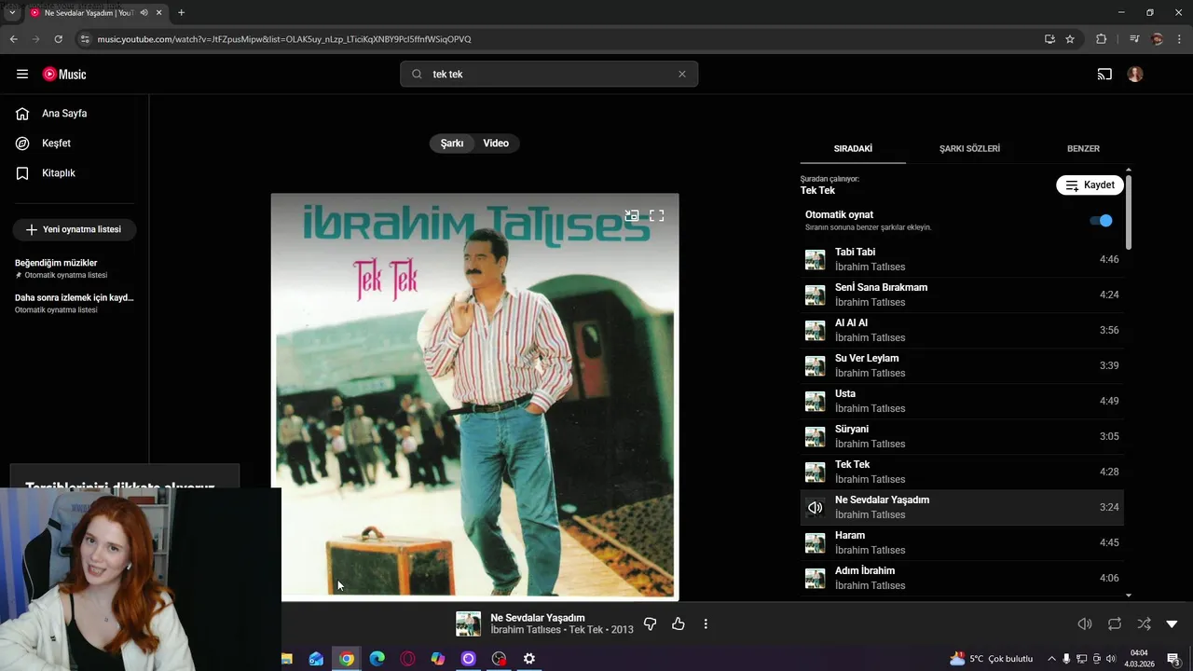Open the Beğendiğim müzikler playlist
1193x671 pixels.
[75, 268]
